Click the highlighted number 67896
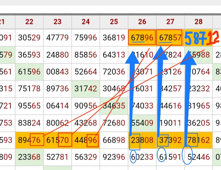 coord(142,38)
